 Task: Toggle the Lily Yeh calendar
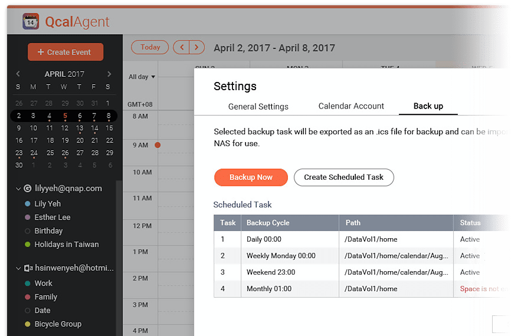coord(28,204)
